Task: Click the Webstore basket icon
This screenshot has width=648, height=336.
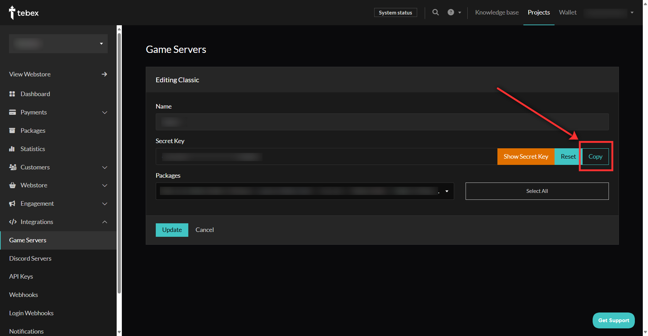Action: point(12,185)
